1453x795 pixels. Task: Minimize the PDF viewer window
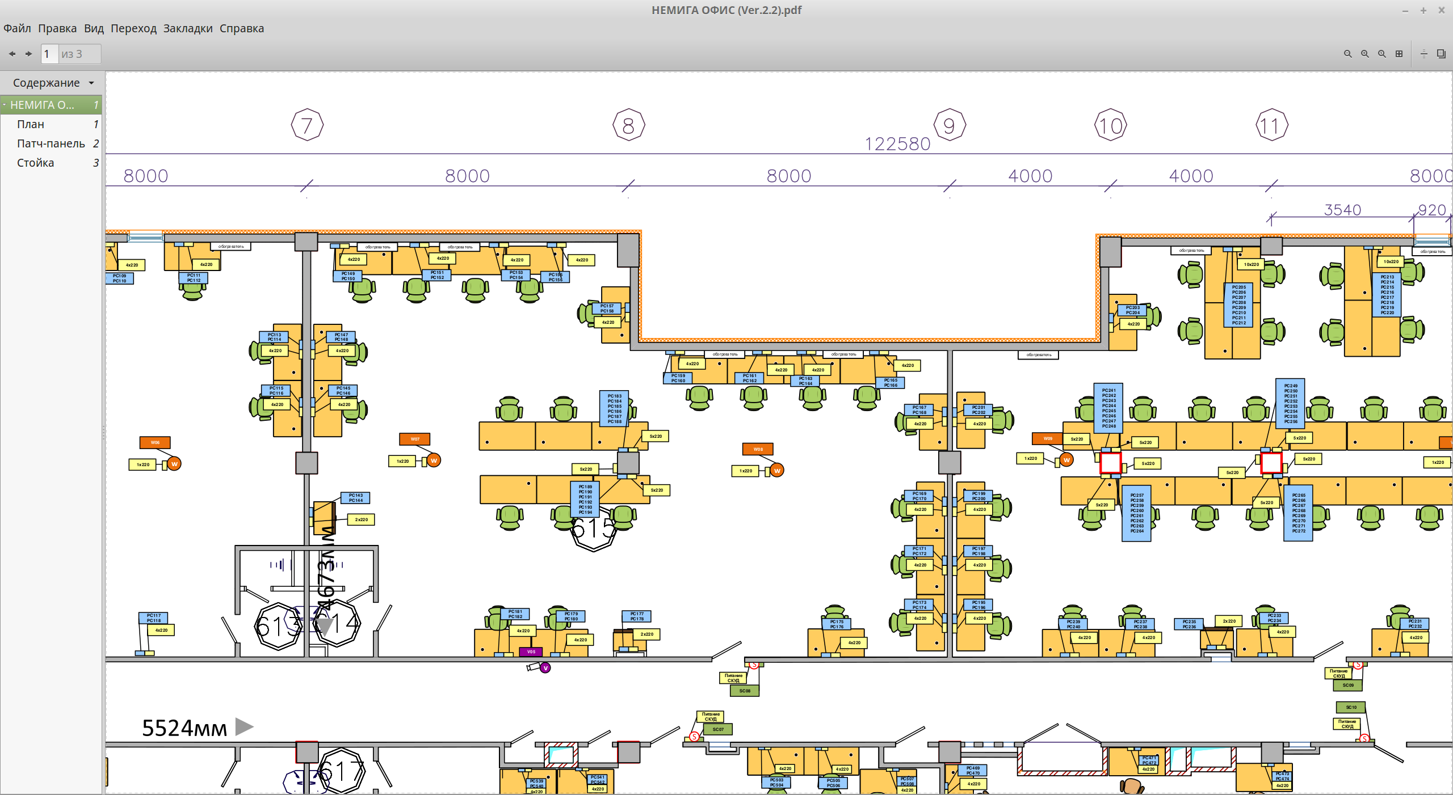tap(1405, 10)
